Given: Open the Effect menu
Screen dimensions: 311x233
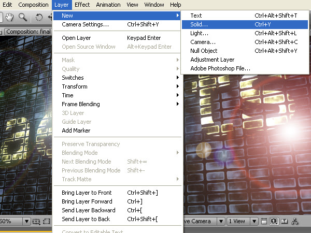Looking at the screenshot, I should click(x=82, y=5).
